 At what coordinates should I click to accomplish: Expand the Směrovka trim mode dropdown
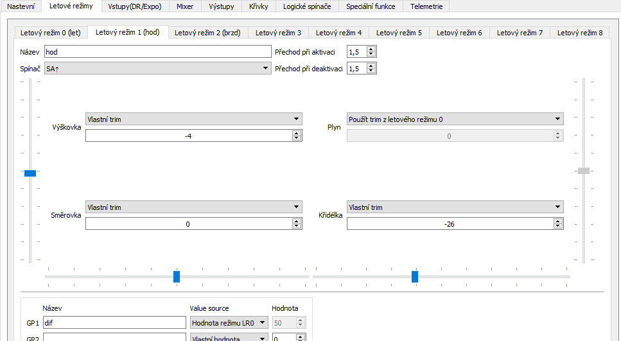point(193,207)
